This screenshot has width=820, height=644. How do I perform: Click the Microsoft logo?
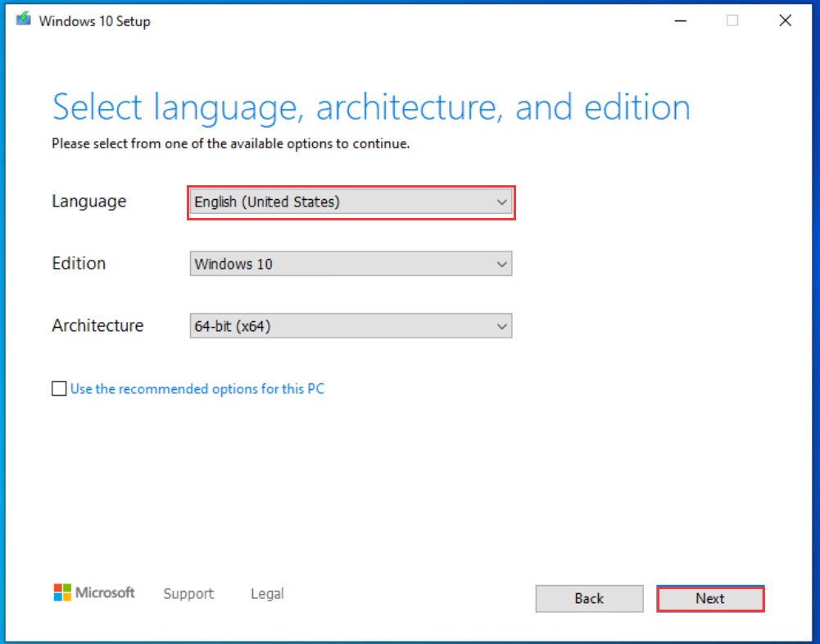point(94,592)
